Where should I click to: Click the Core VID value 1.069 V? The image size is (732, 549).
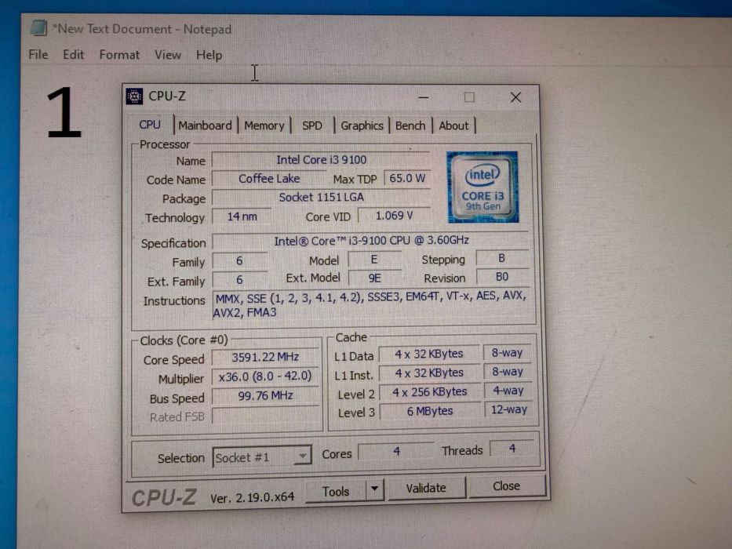(394, 215)
